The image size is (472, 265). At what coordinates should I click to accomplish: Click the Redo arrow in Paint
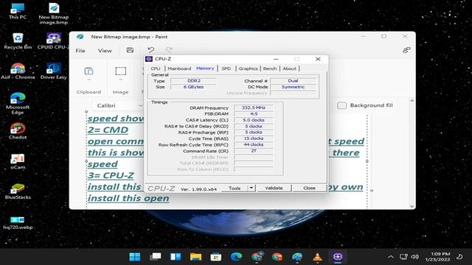click(x=169, y=50)
